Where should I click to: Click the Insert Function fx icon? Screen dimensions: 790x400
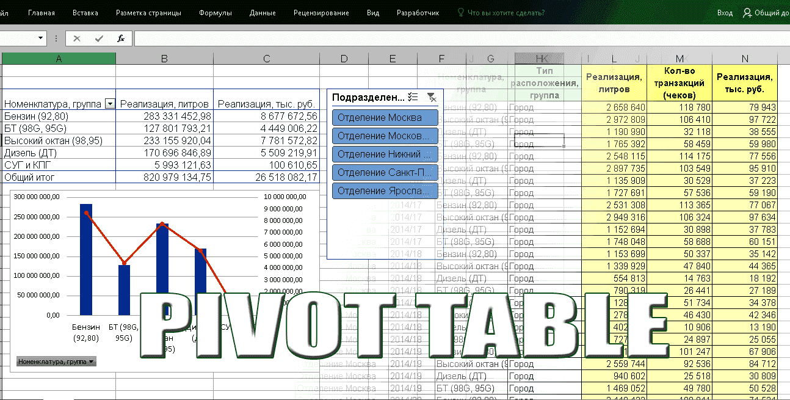pyautogui.click(x=121, y=38)
